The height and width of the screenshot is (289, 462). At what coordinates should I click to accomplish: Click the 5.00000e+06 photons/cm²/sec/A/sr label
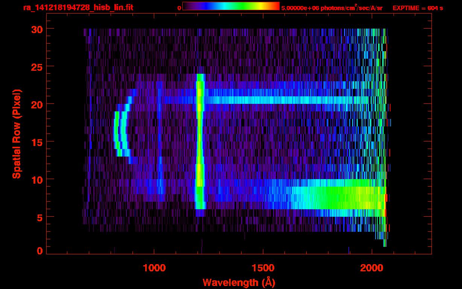[332, 8]
